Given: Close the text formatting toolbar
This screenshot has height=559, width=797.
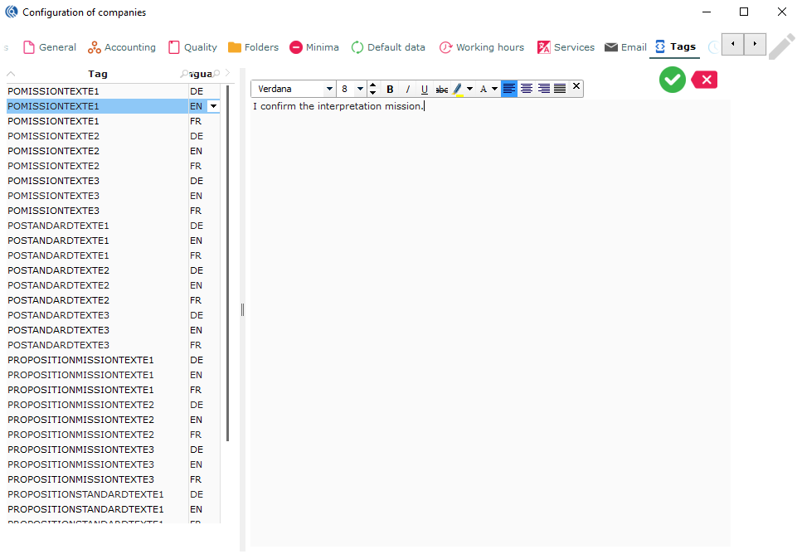Looking at the screenshot, I should (576, 86).
